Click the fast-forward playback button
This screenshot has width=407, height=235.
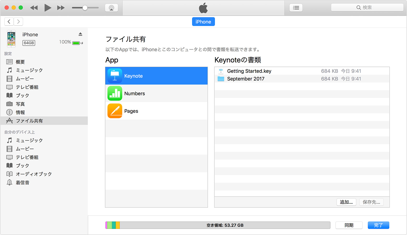61,8
